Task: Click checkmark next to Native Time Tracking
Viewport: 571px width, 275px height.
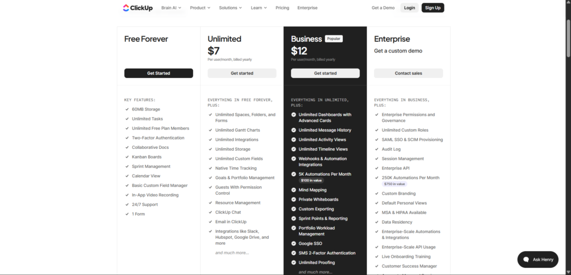Action: click(210, 168)
